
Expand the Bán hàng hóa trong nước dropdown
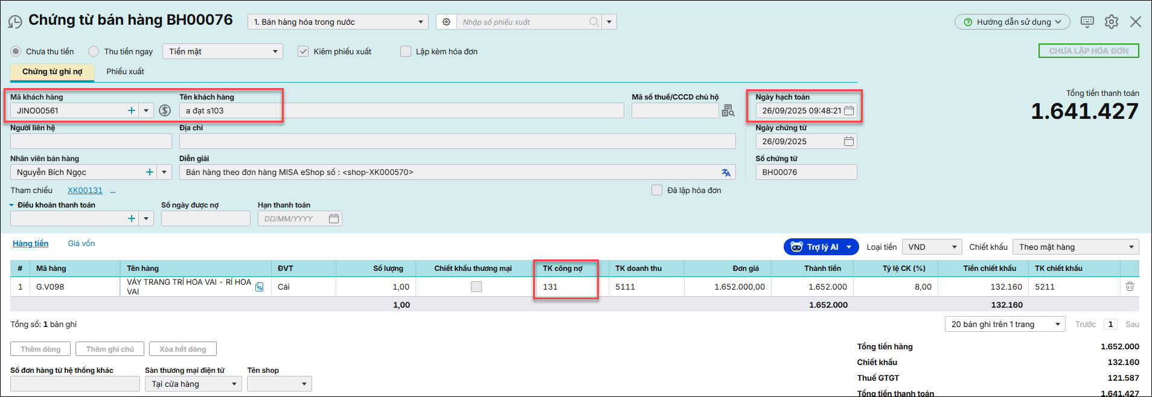tap(421, 22)
